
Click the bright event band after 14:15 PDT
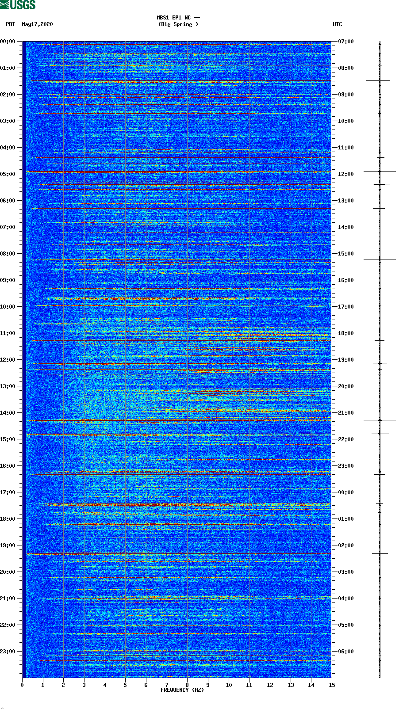[179, 420]
